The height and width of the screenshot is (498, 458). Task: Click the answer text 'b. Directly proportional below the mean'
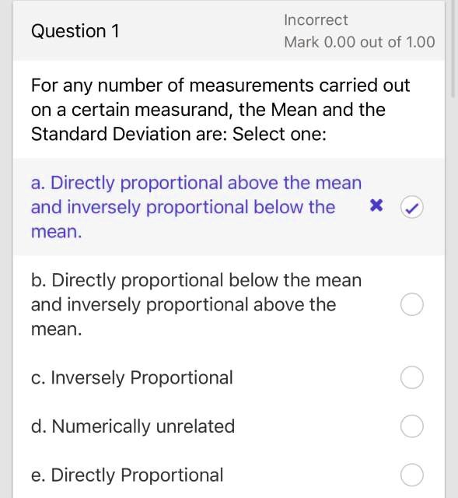click(x=196, y=281)
